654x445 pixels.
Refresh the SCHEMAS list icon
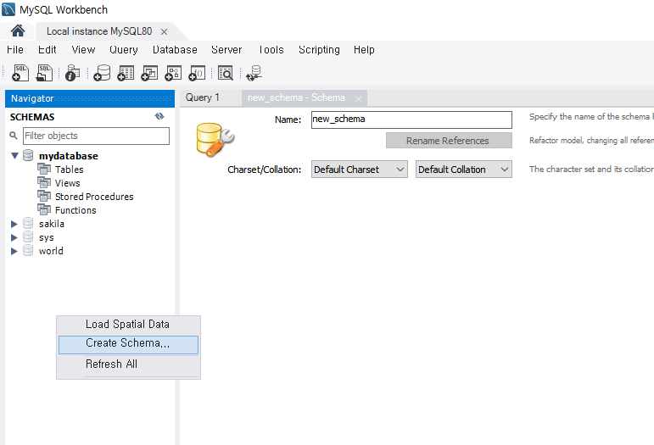159,116
